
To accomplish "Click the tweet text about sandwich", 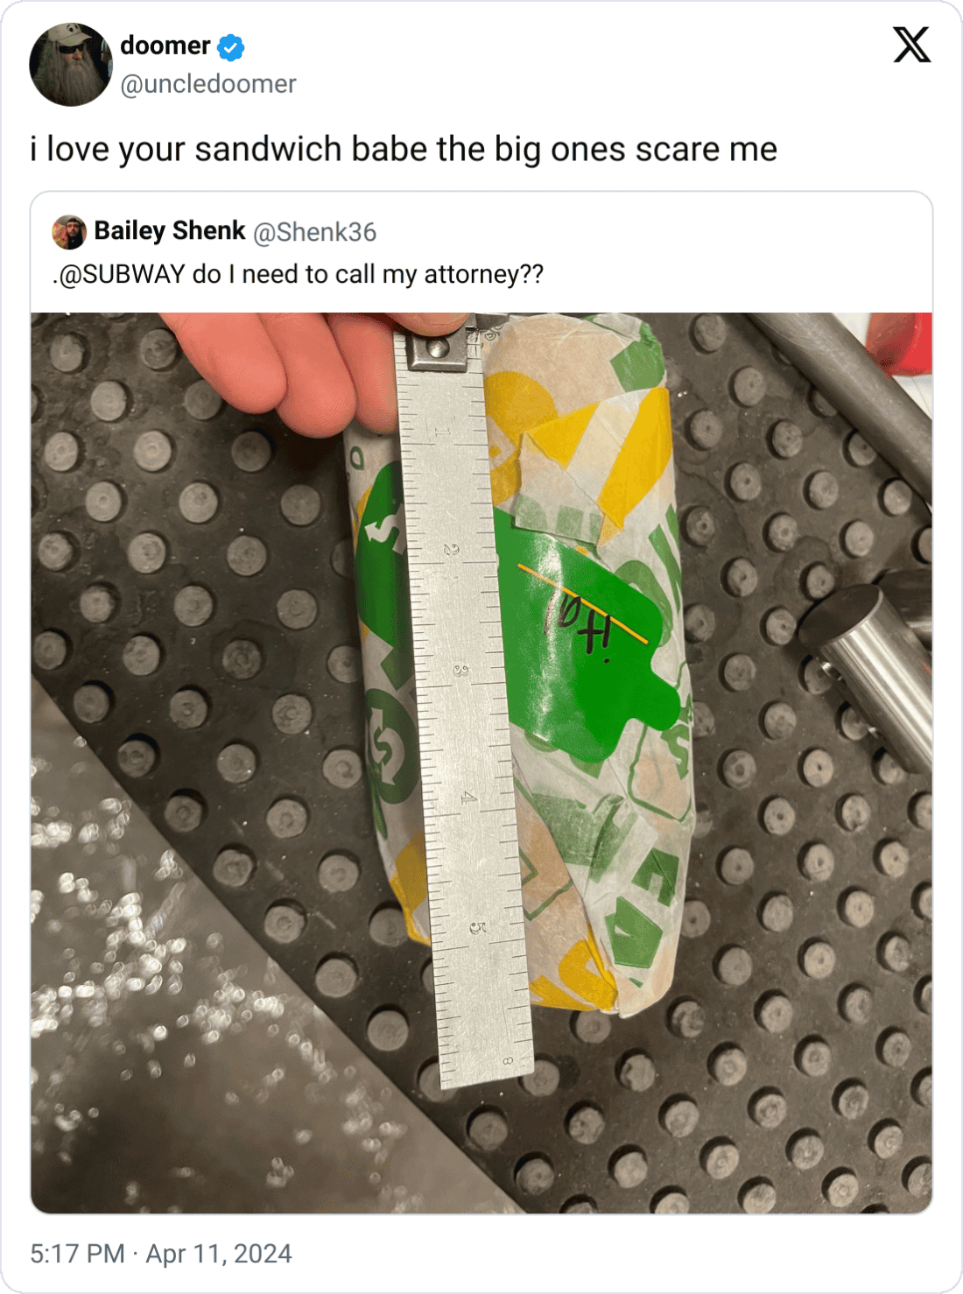I will [404, 150].
